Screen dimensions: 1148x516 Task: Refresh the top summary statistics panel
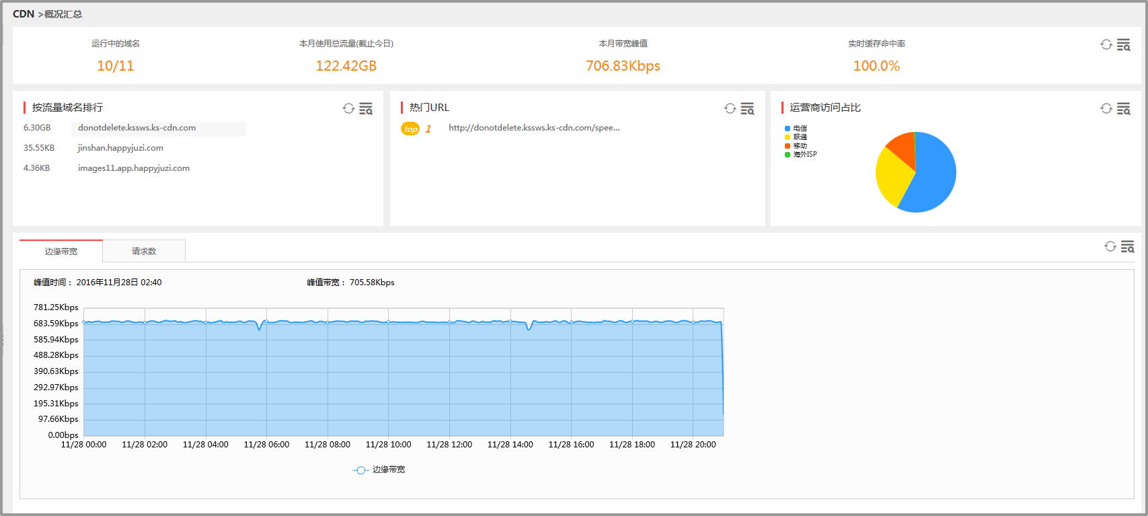coord(1106,44)
